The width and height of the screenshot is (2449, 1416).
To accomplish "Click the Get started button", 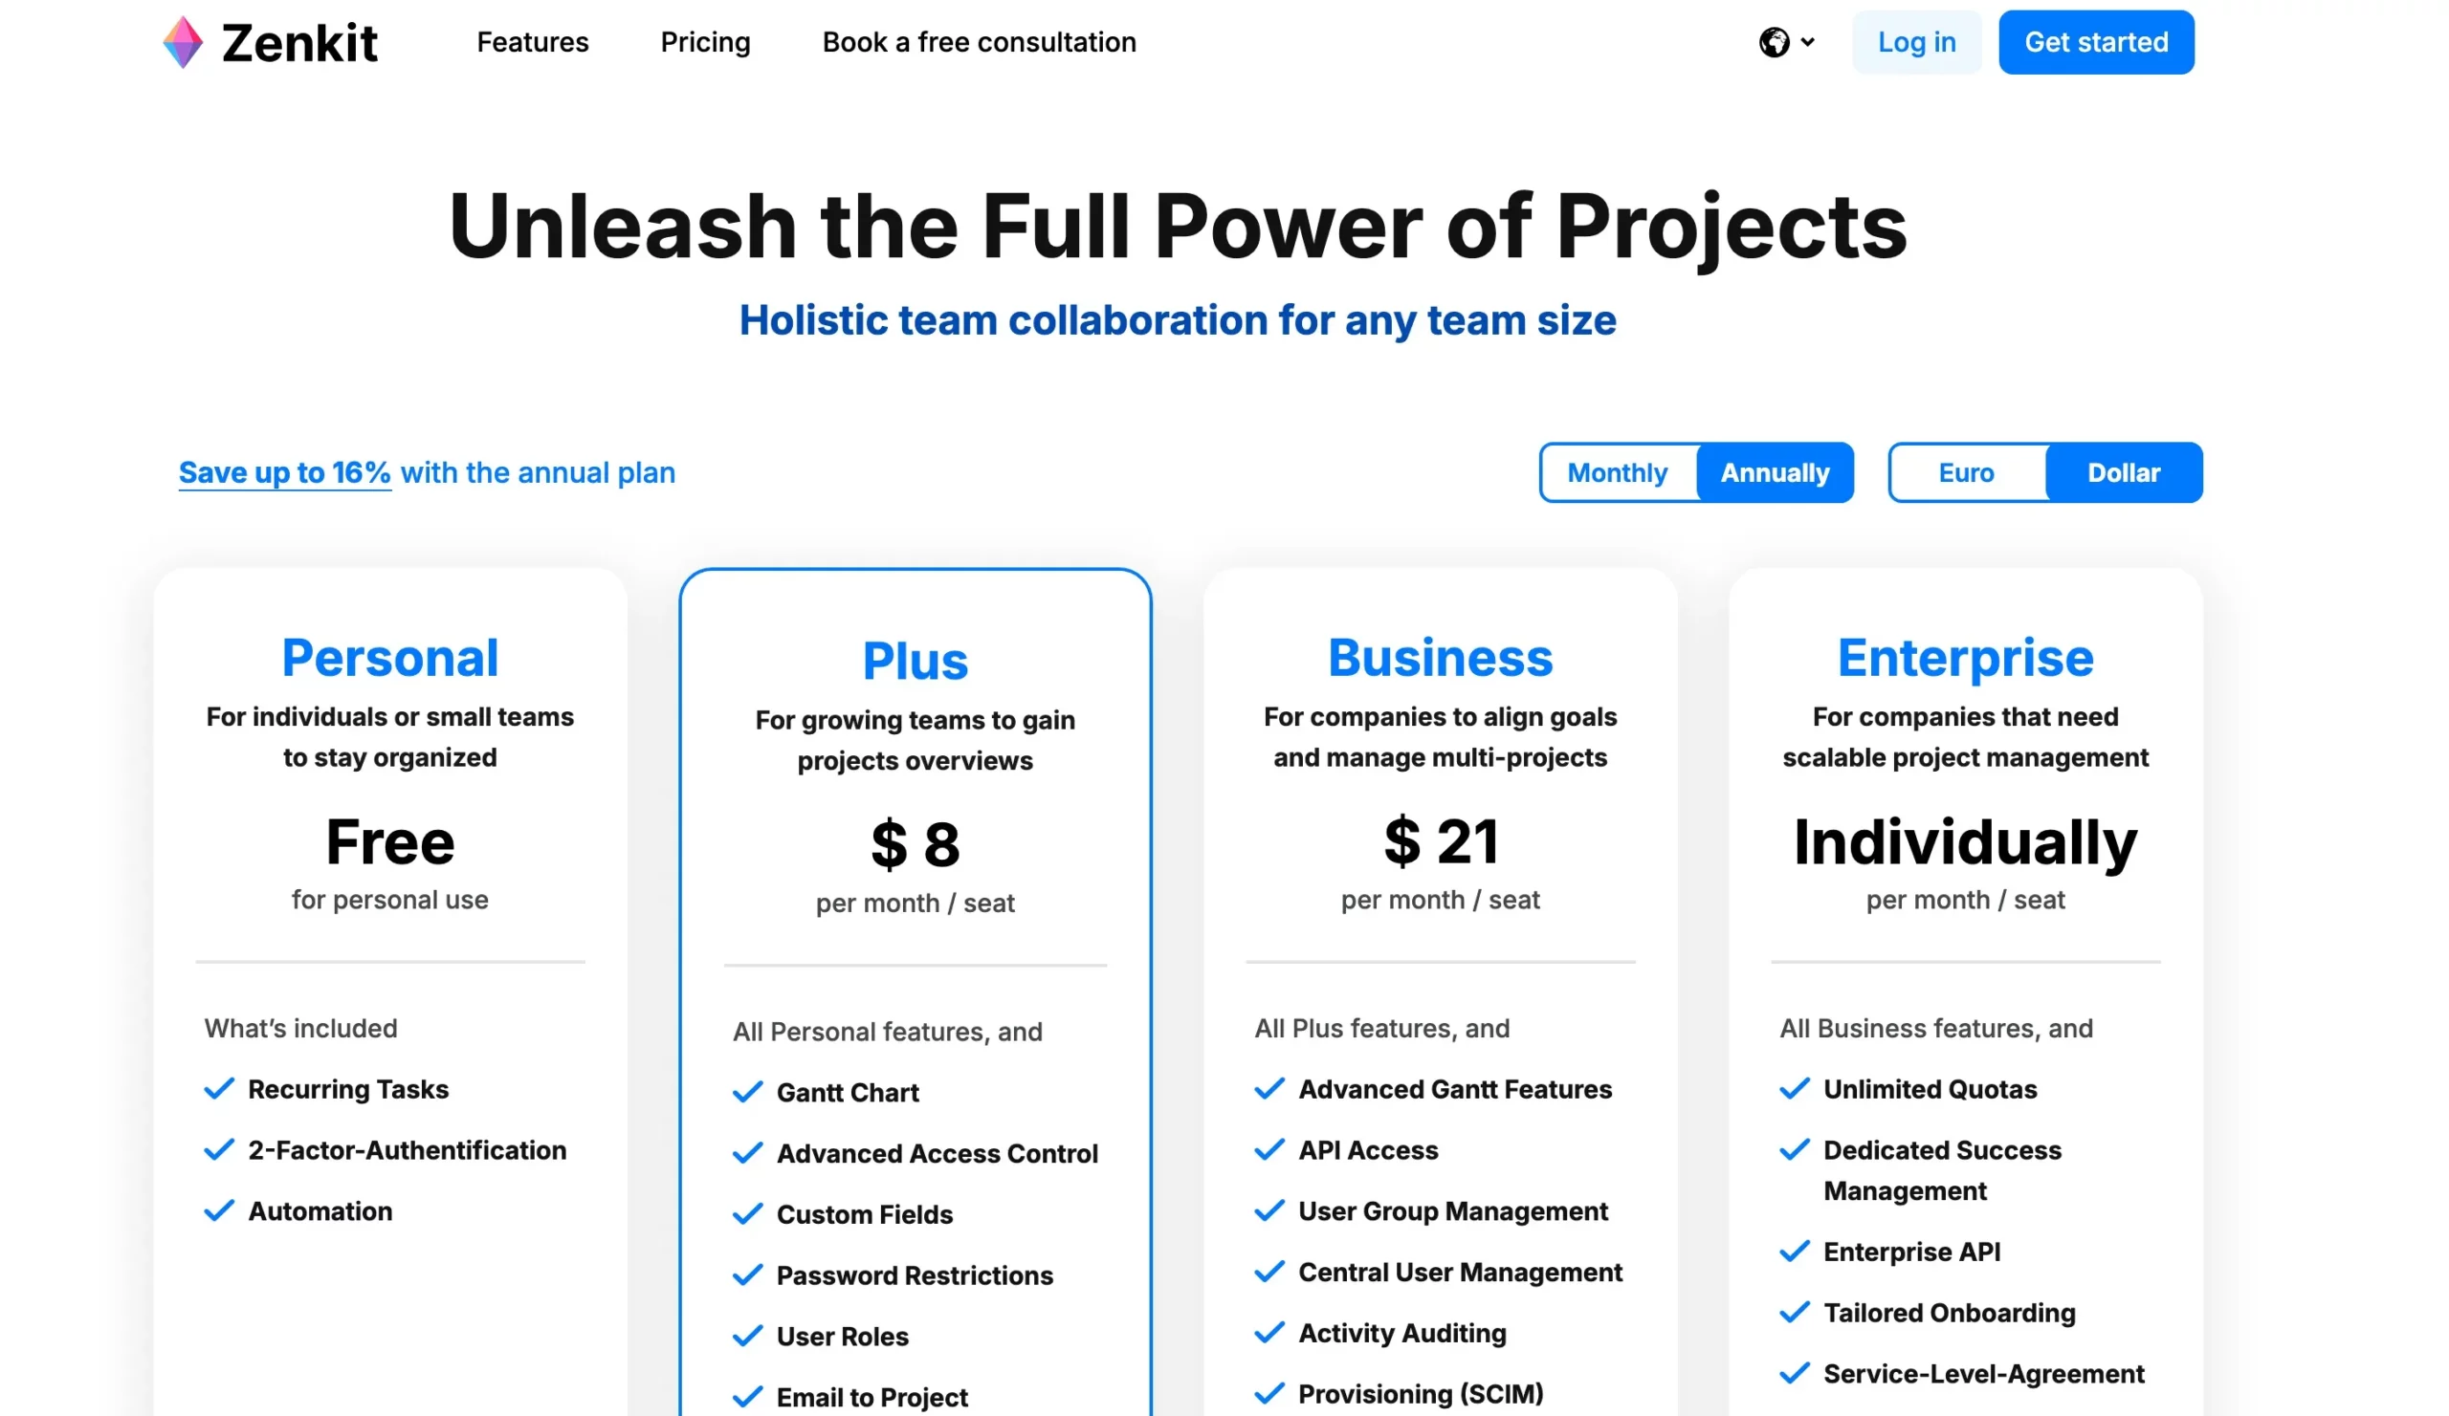I will point(2097,42).
